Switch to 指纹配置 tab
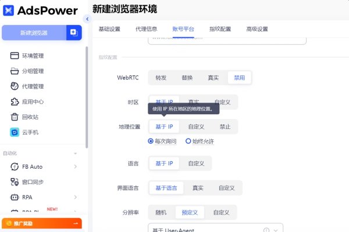This screenshot has width=349, height=232. pyautogui.click(x=220, y=29)
